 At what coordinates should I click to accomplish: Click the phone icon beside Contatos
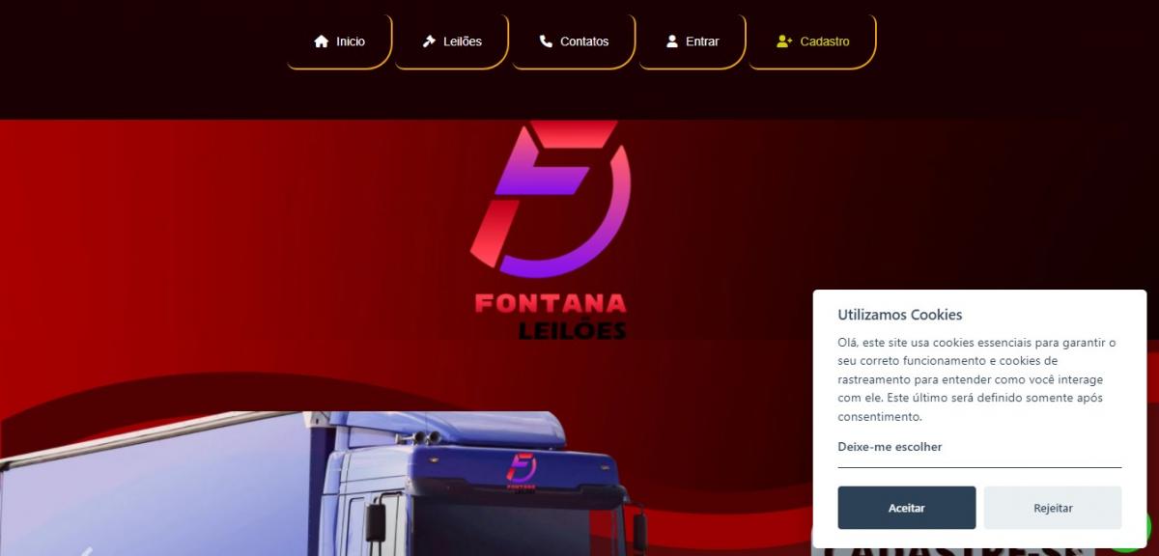(x=546, y=42)
